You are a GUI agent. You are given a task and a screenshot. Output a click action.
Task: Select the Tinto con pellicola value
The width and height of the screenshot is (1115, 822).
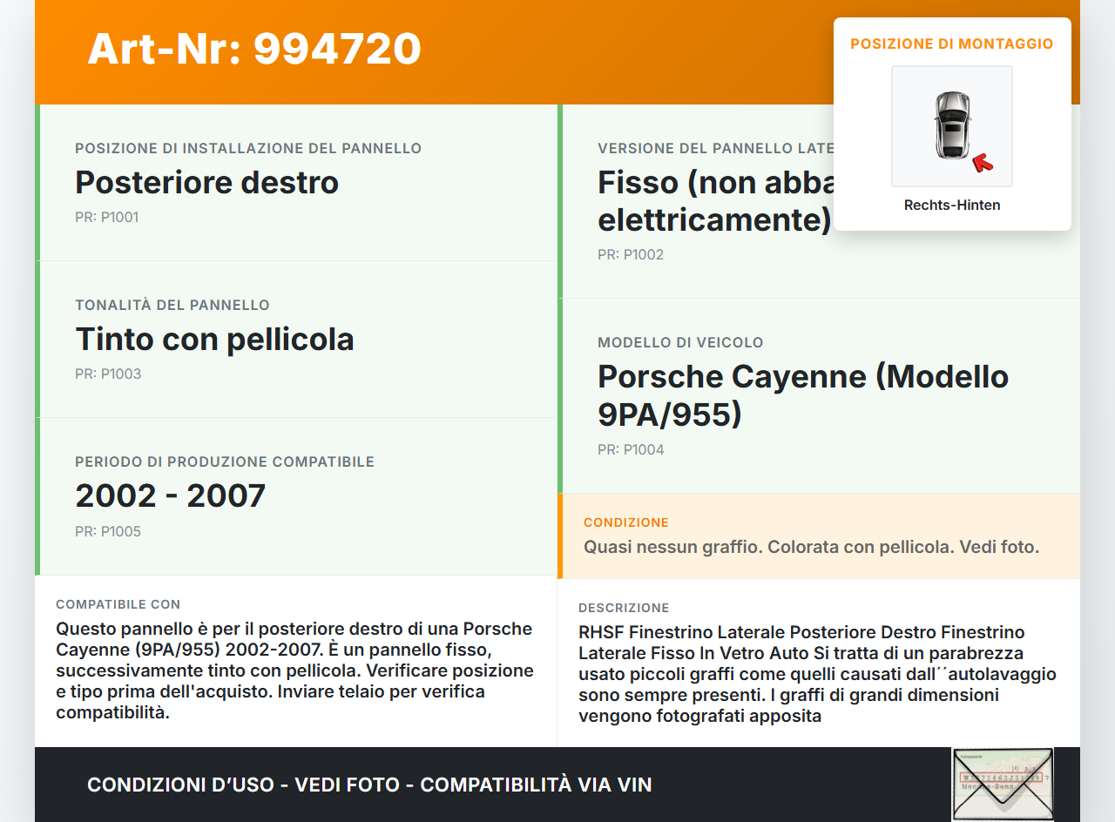[x=214, y=340]
